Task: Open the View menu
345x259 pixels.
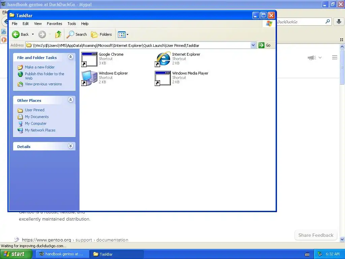Action: (x=38, y=24)
